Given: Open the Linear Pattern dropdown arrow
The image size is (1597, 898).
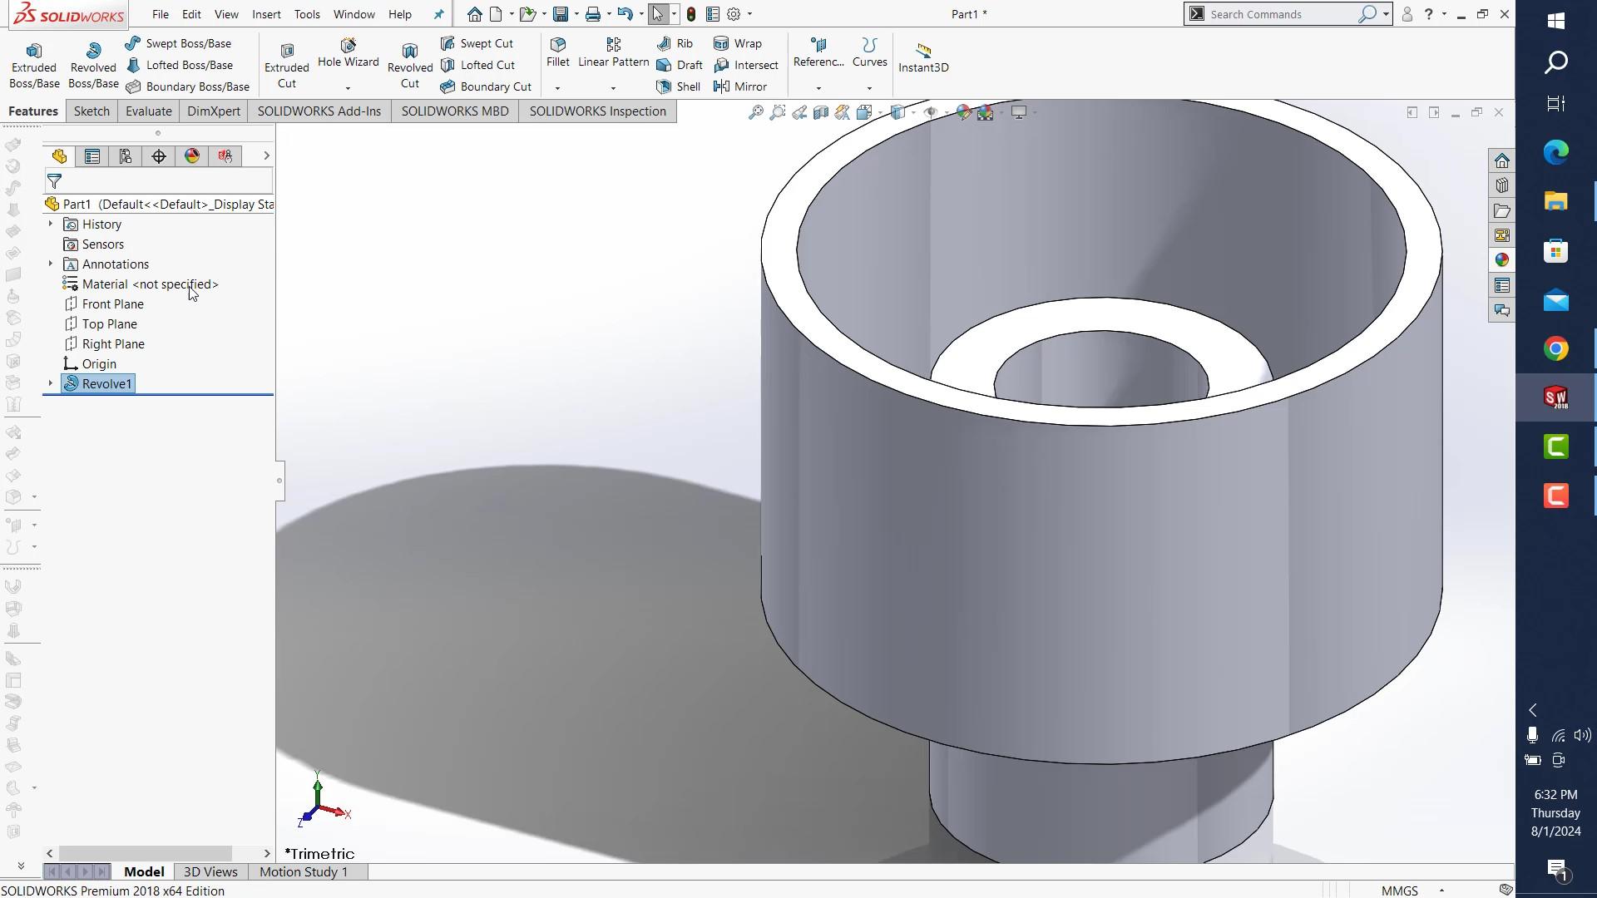Looking at the screenshot, I should tap(613, 88).
